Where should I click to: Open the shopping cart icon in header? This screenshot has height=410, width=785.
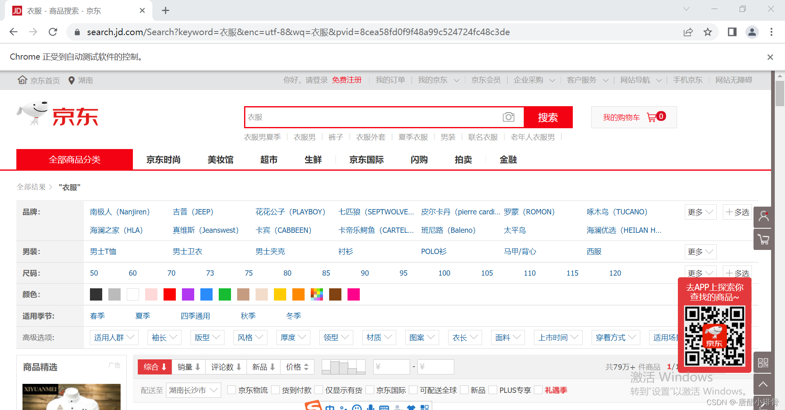coord(652,117)
